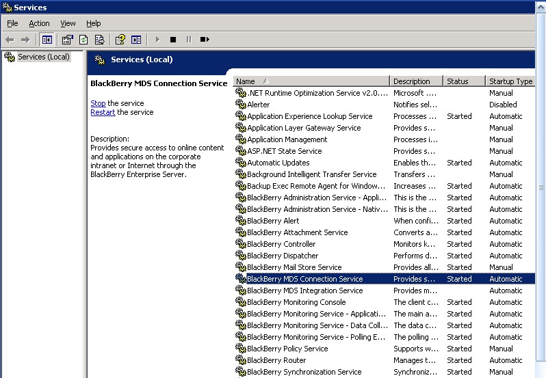
Task: Click the BlackBerry Dispatcher service icon
Action: coord(241,255)
